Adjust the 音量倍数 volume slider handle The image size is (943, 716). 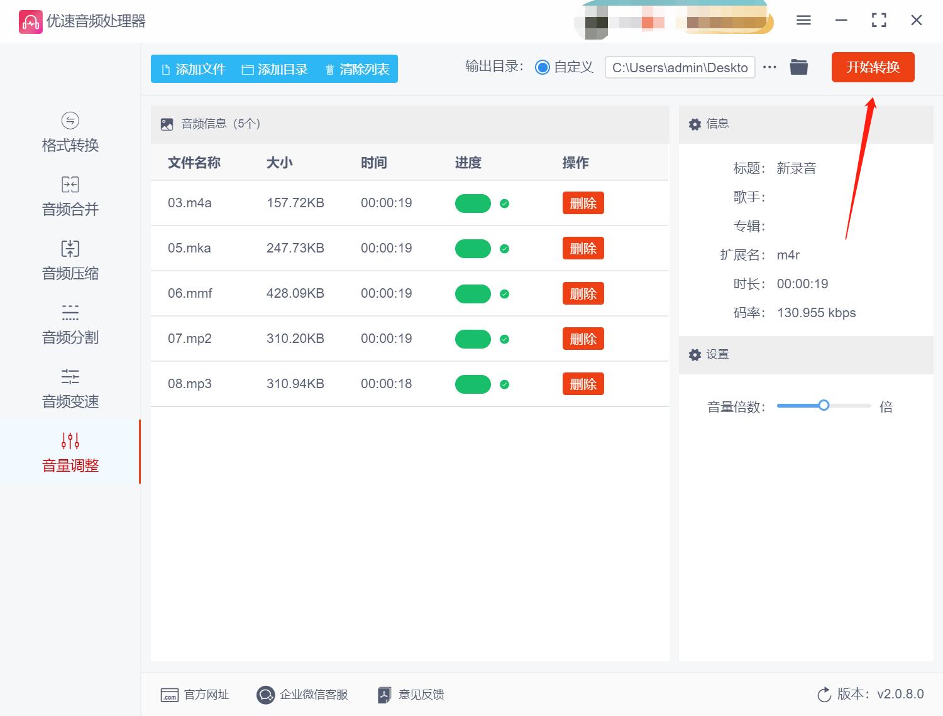click(824, 406)
